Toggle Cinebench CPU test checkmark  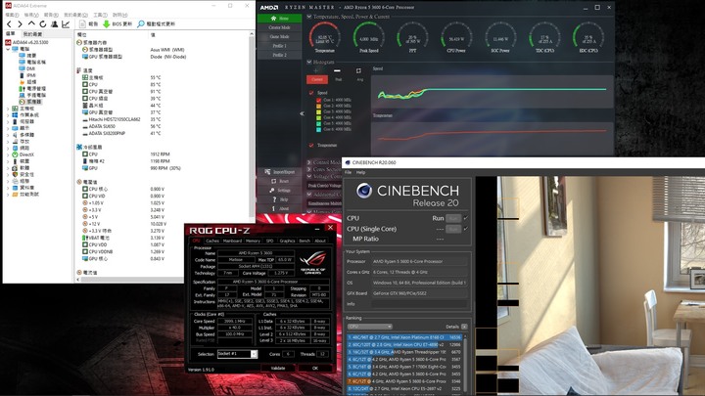[x=465, y=218]
